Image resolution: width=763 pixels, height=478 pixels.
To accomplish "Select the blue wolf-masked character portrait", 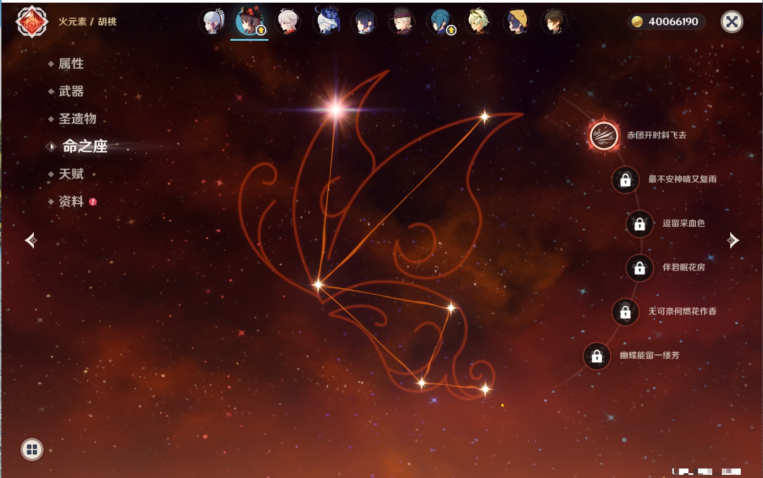I will (x=326, y=21).
